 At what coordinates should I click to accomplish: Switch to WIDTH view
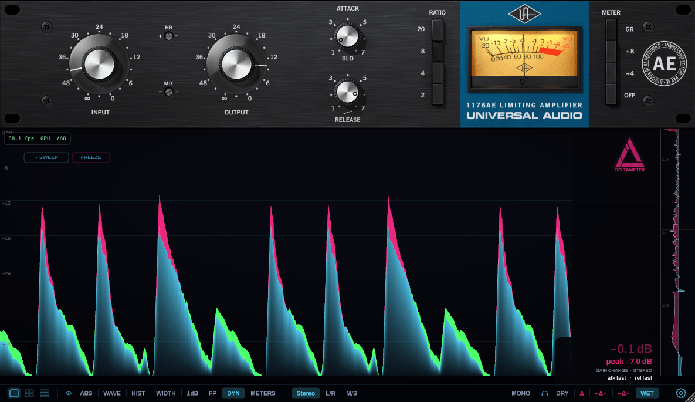[x=166, y=393]
